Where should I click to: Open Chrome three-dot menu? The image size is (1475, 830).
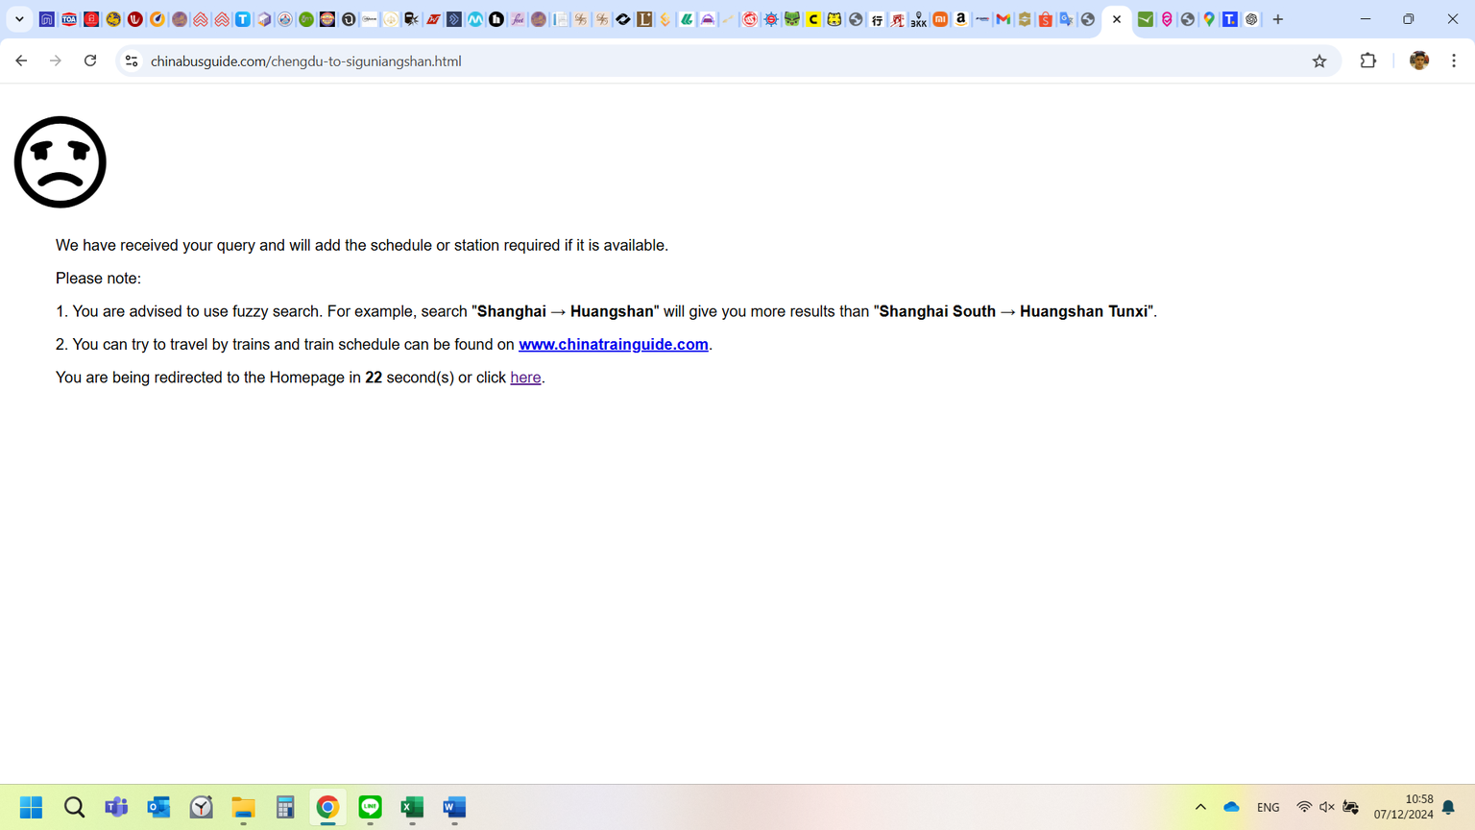click(x=1454, y=61)
